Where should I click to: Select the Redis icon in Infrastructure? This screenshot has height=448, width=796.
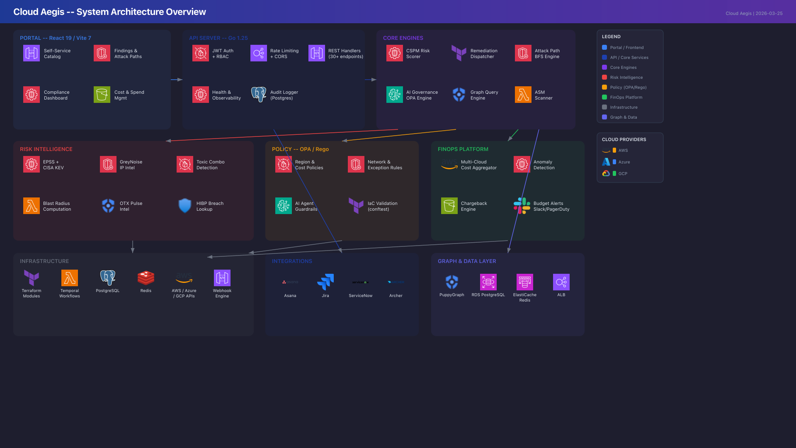[x=146, y=278]
